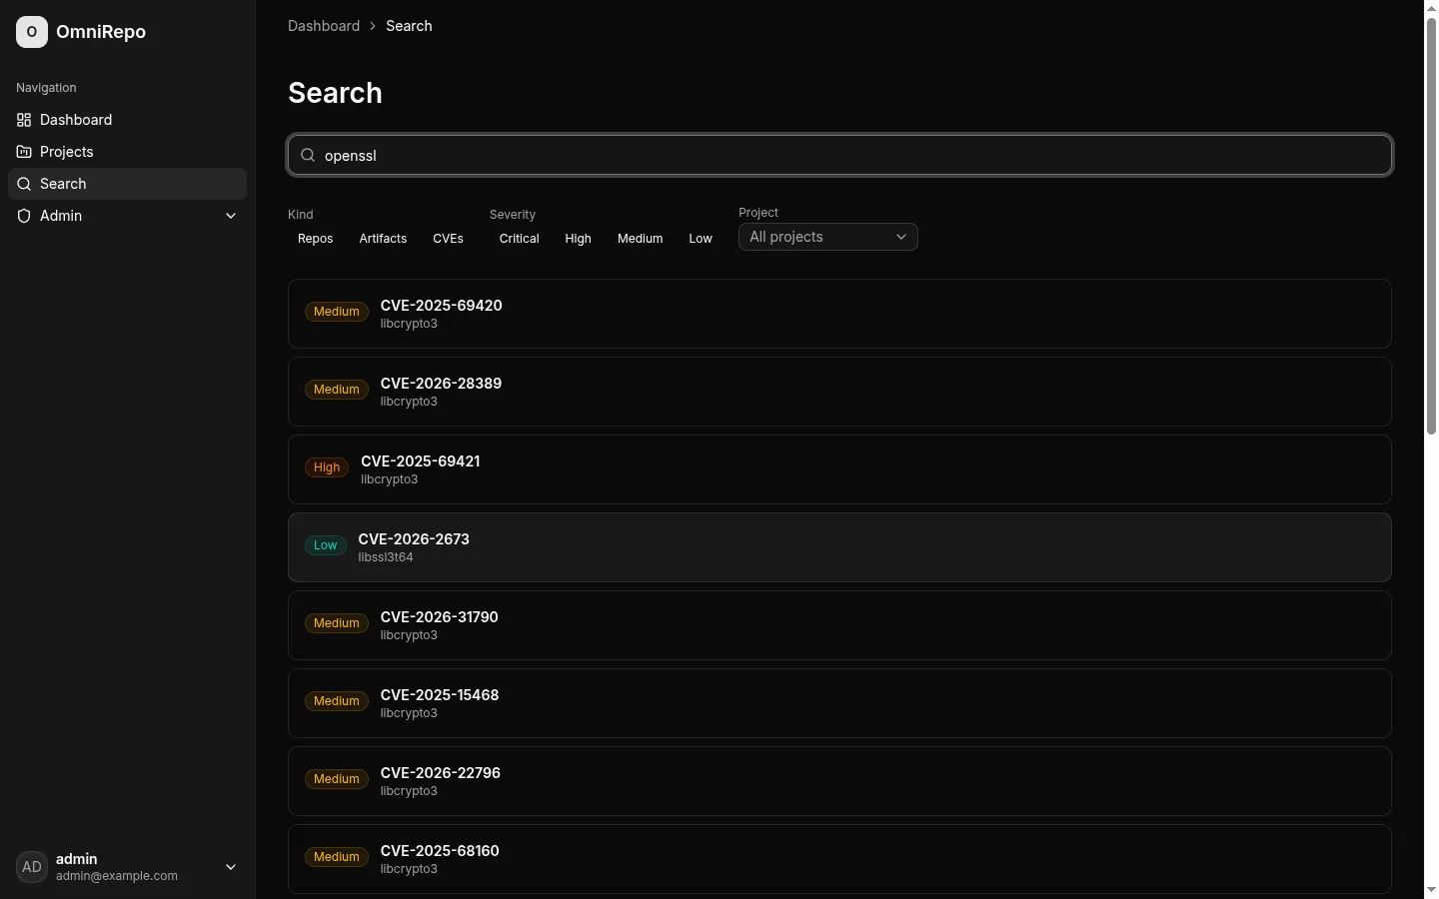Click the Dashboard grid icon in sidebar
The image size is (1439, 899).
coord(24,120)
